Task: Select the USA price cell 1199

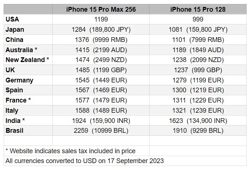Action: pyautogui.click(x=101, y=19)
